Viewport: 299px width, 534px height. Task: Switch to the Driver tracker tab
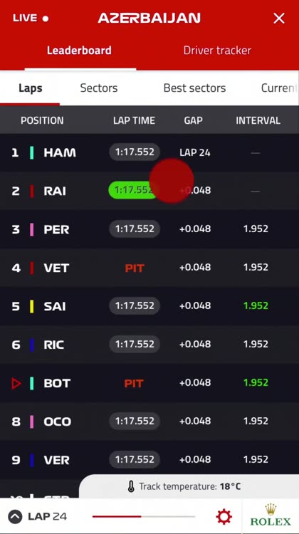217,51
